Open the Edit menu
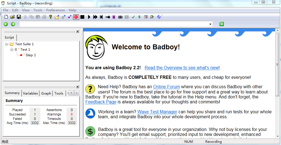 pos(15,10)
